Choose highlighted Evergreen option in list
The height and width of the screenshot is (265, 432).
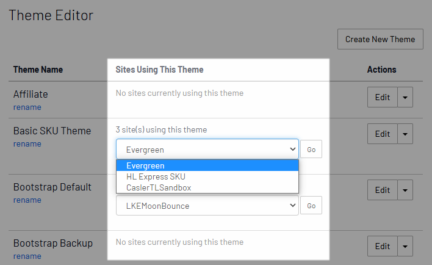click(207, 165)
